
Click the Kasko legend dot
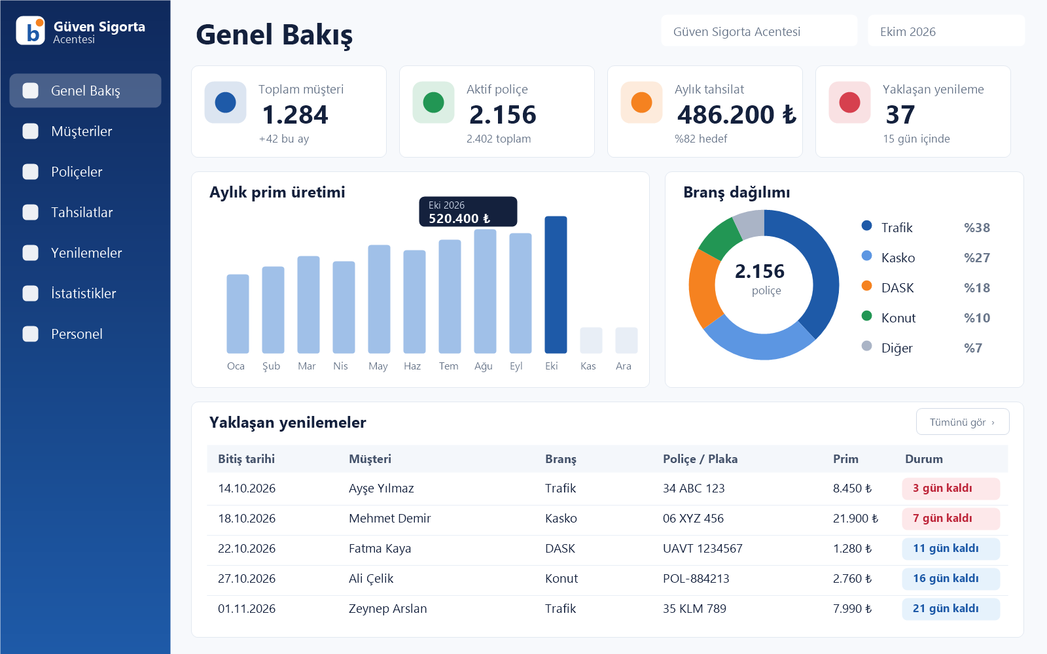(x=867, y=256)
